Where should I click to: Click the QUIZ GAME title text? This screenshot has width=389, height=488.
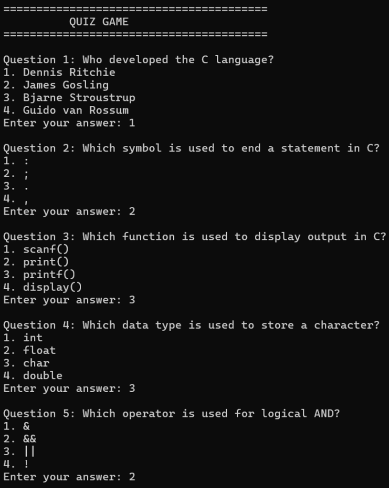(99, 22)
